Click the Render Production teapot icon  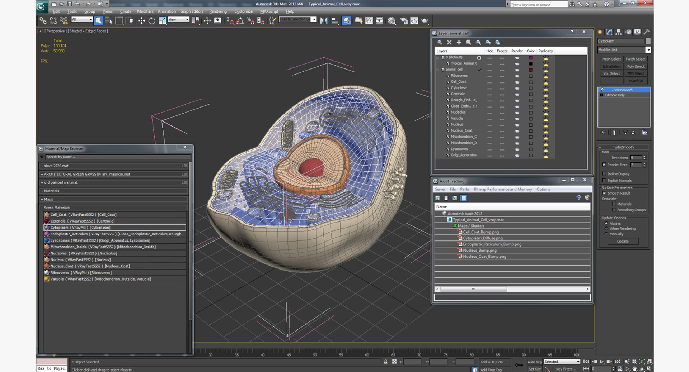pos(425,21)
